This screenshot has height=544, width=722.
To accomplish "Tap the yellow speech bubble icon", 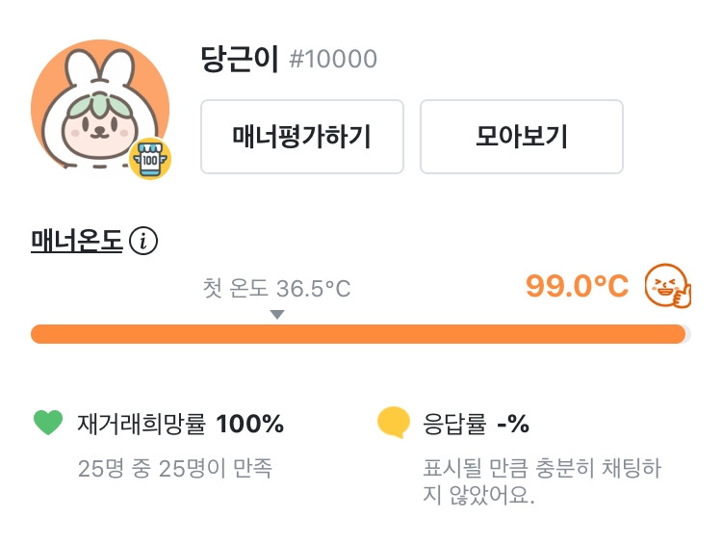I will coord(394,423).
